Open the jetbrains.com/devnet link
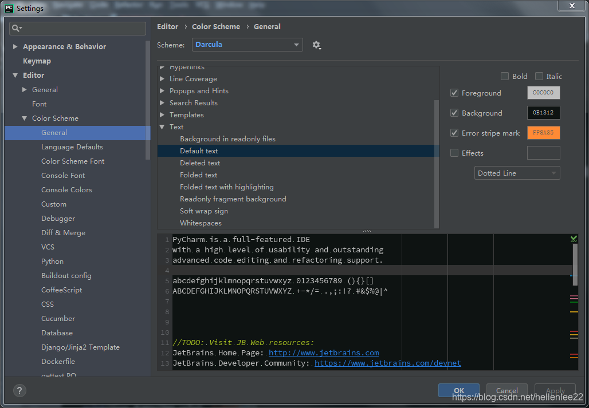Viewport: 589px width, 408px height. pyautogui.click(x=388, y=363)
